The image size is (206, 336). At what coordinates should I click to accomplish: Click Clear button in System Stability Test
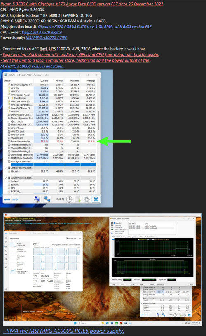pos(133,284)
